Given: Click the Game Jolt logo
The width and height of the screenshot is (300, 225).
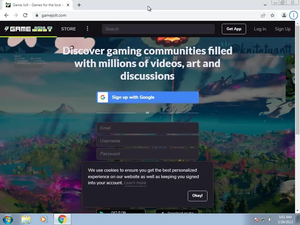Looking at the screenshot, I should (x=28, y=29).
